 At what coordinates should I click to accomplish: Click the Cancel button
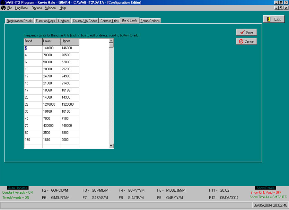click(246, 41)
